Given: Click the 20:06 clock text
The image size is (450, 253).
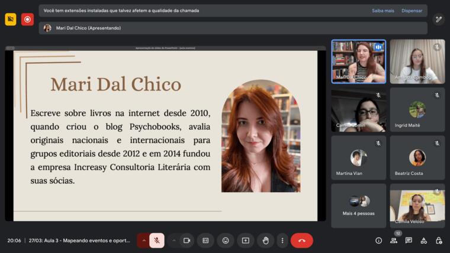Looking at the screenshot, I should 14,241.
